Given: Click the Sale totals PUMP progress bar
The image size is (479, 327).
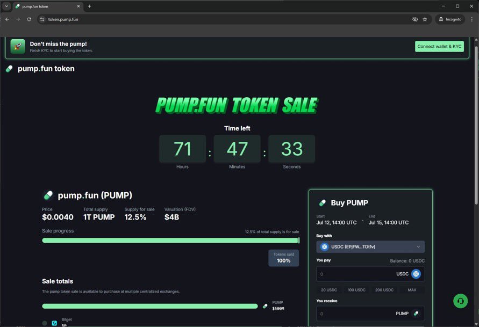Looking at the screenshot, I should (150, 306).
